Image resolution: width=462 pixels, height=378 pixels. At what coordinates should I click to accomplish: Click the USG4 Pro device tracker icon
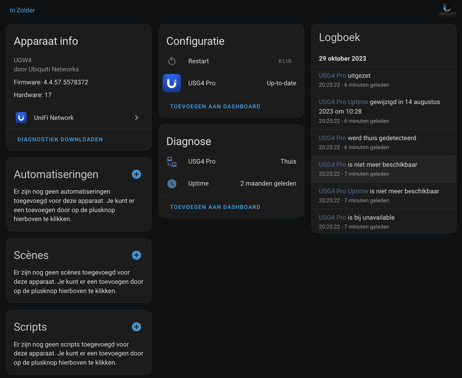tap(172, 161)
